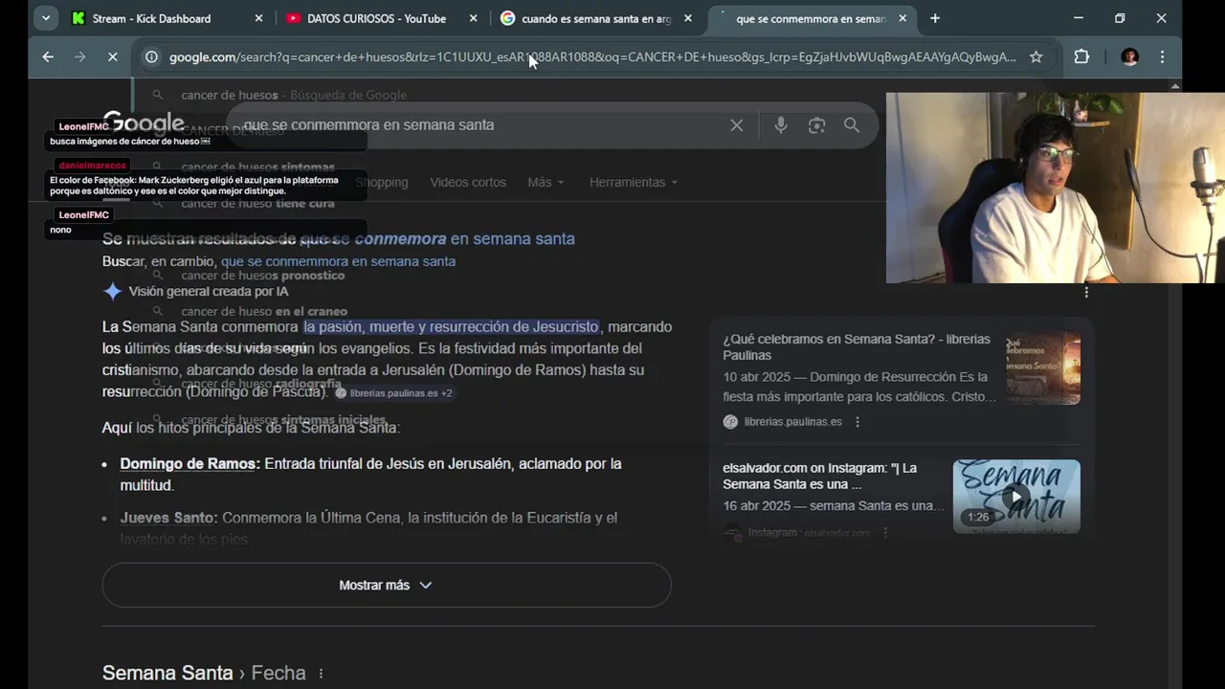
Task: Close the que se conmemmora tab
Action: point(902,18)
